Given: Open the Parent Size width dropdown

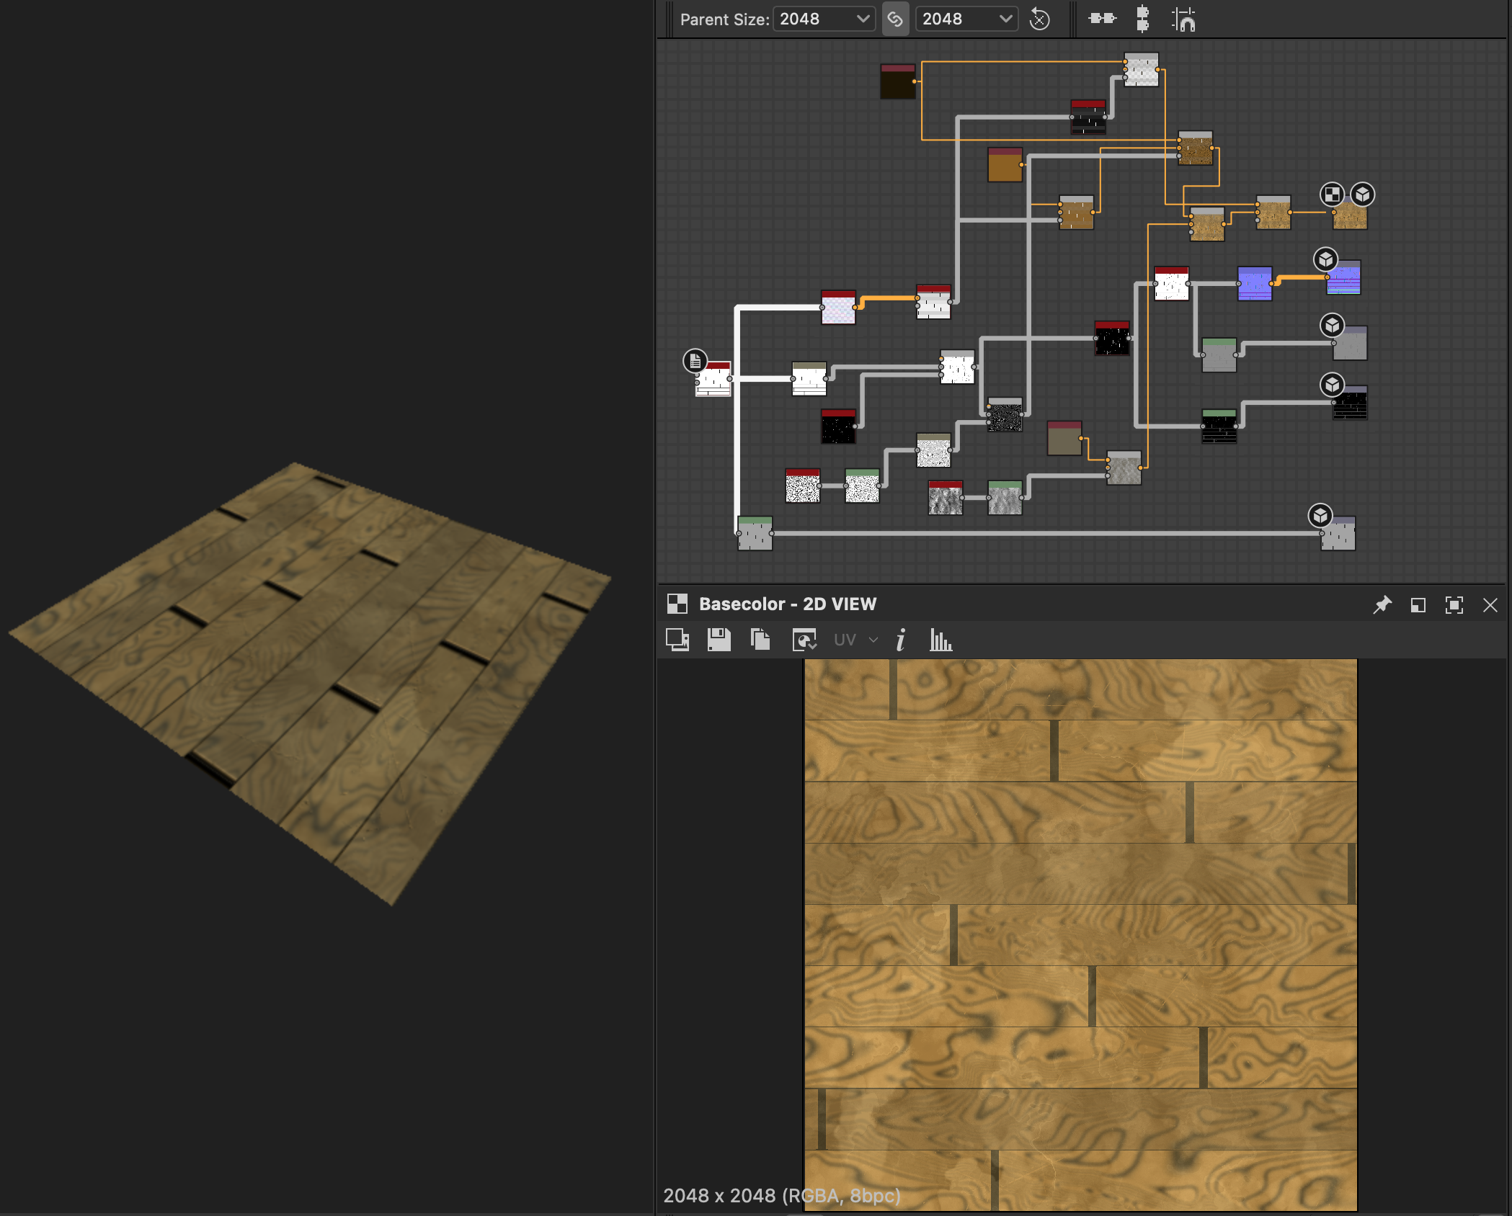Looking at the screenshot, I should pos(824,19).
